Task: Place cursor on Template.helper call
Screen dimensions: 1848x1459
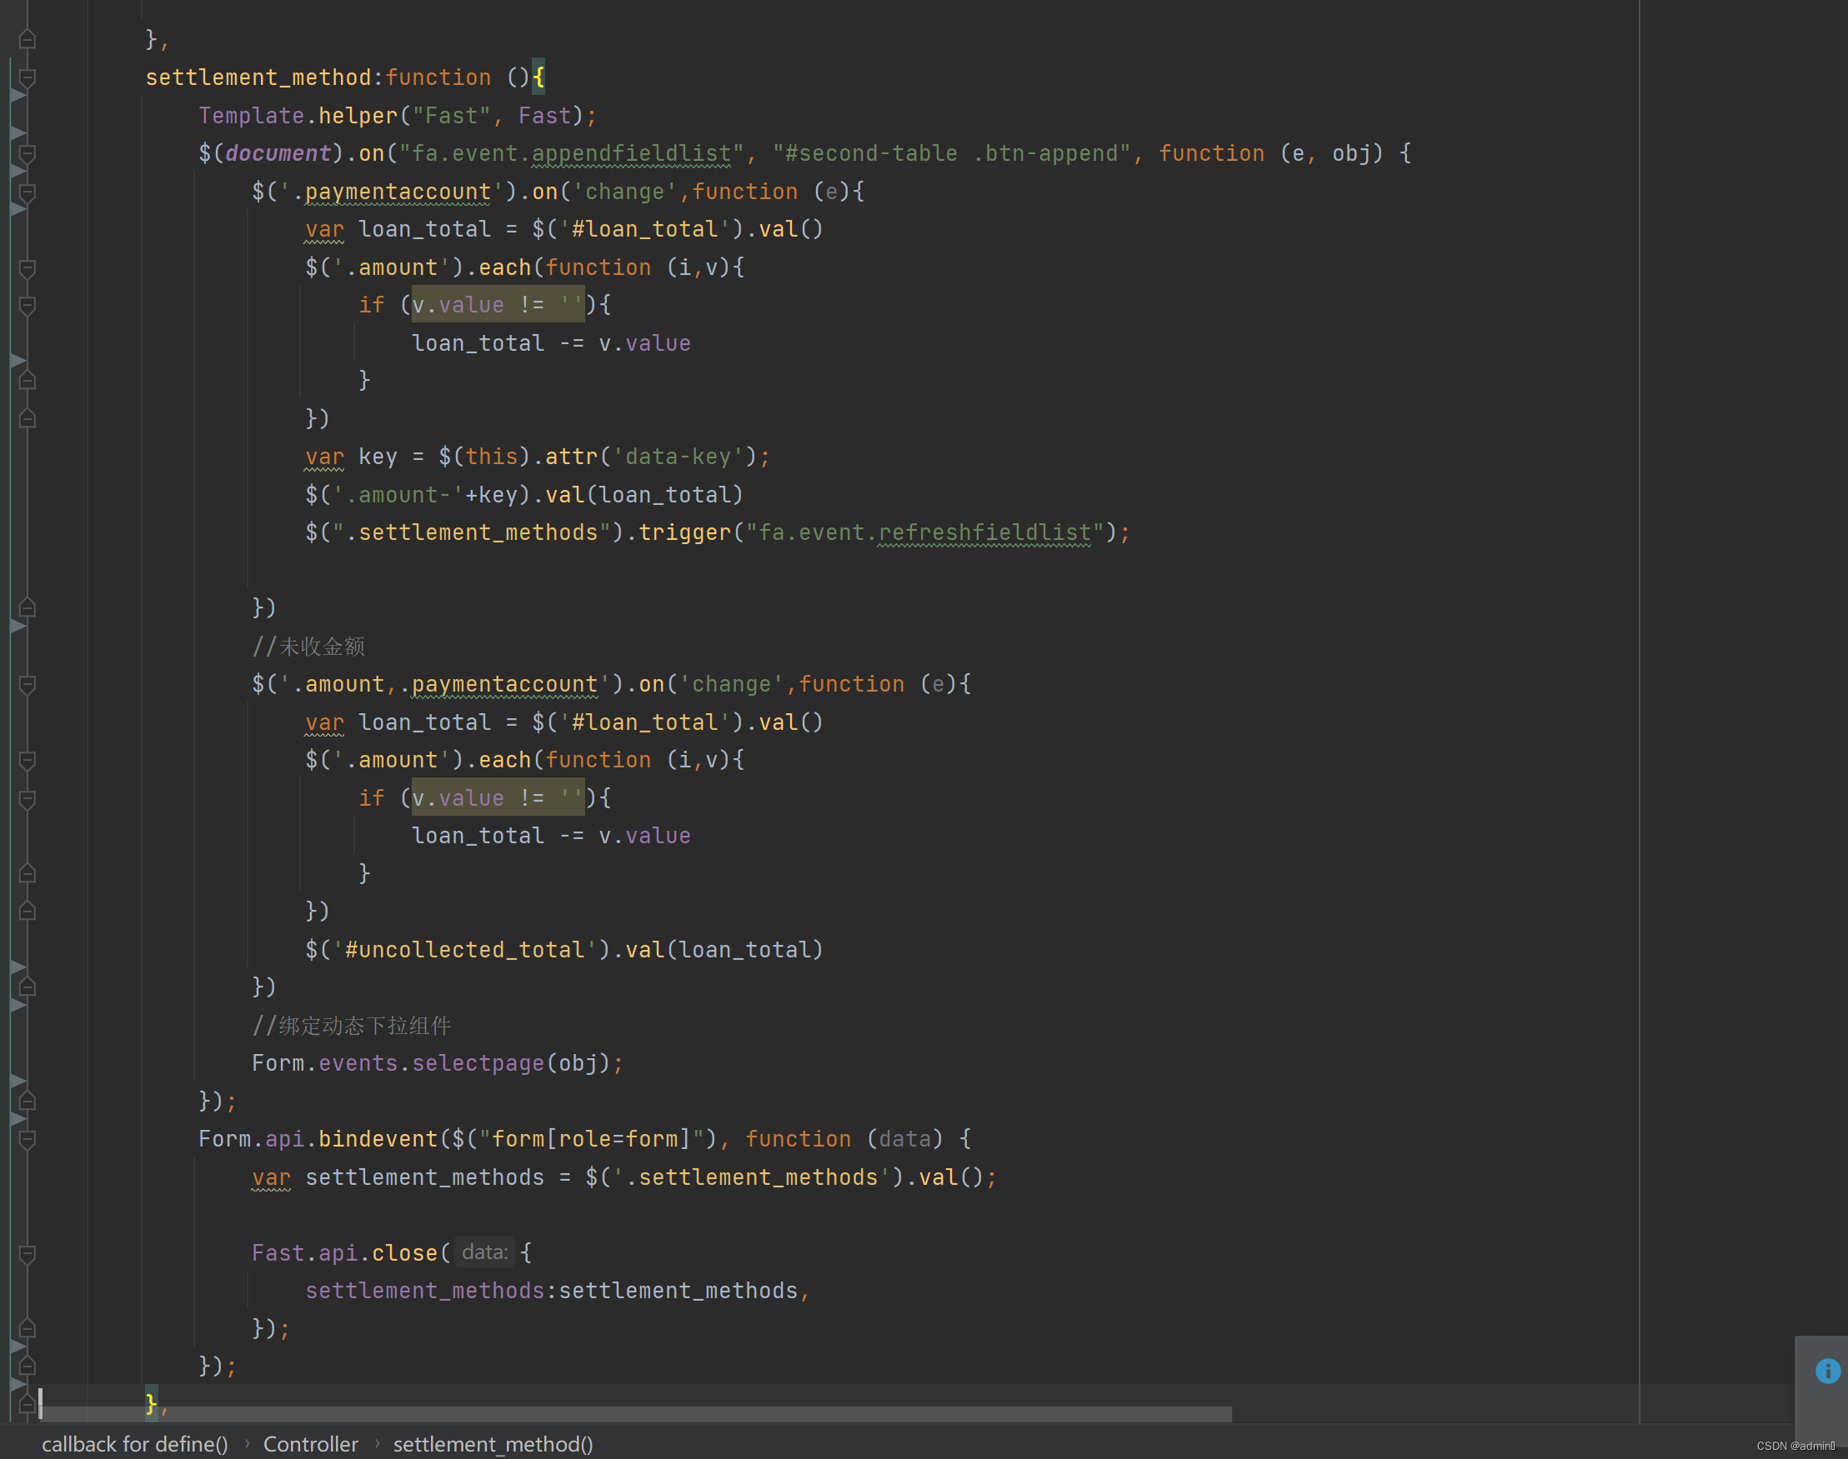Action: coord(398,115)
